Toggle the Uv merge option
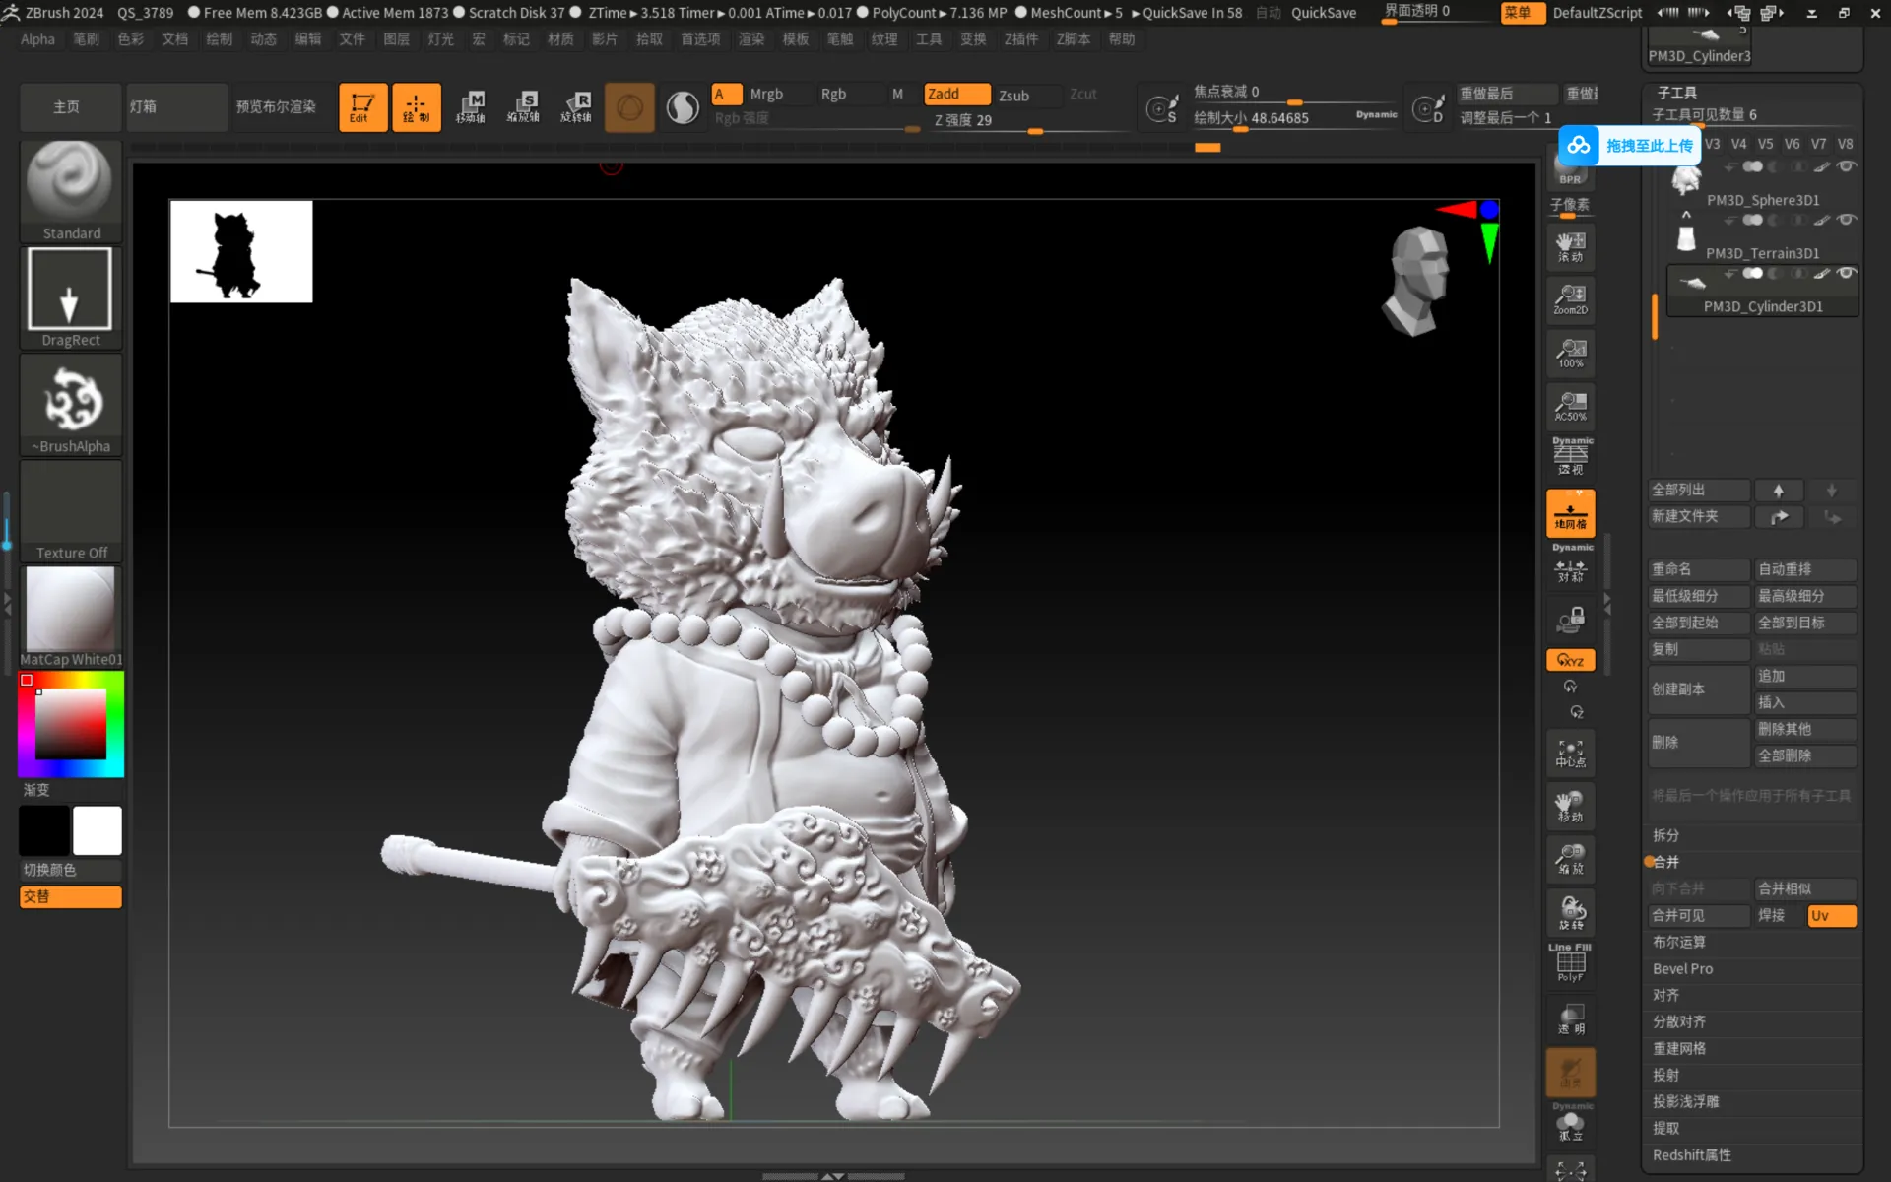This screenshot has width=1891, height=1182. point(1831,916)
